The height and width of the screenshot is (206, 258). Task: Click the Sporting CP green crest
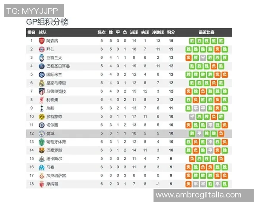(x=41, y=142)
